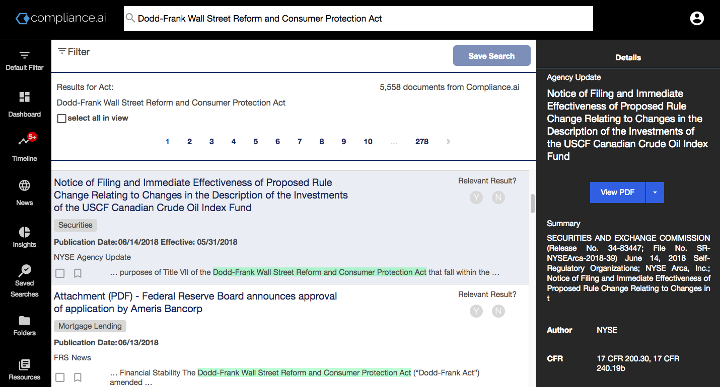Mark USCF Crude Oil result relevant Y
Image resolution: width=720 pixels, height=387 pixels.
[x=476, y=198]
